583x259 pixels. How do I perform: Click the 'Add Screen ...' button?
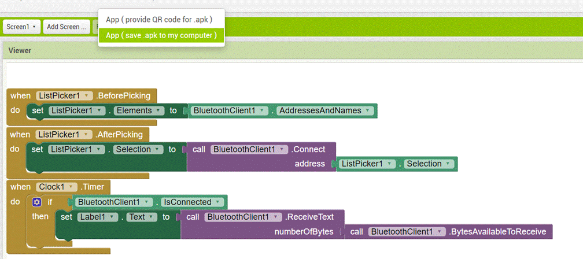pyautogui.click(x=67, y=27)
